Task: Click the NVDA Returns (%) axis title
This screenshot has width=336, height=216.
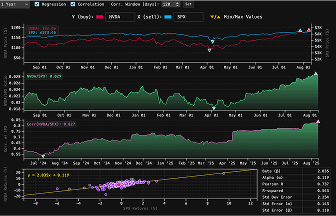Action: tap(5, 185)
